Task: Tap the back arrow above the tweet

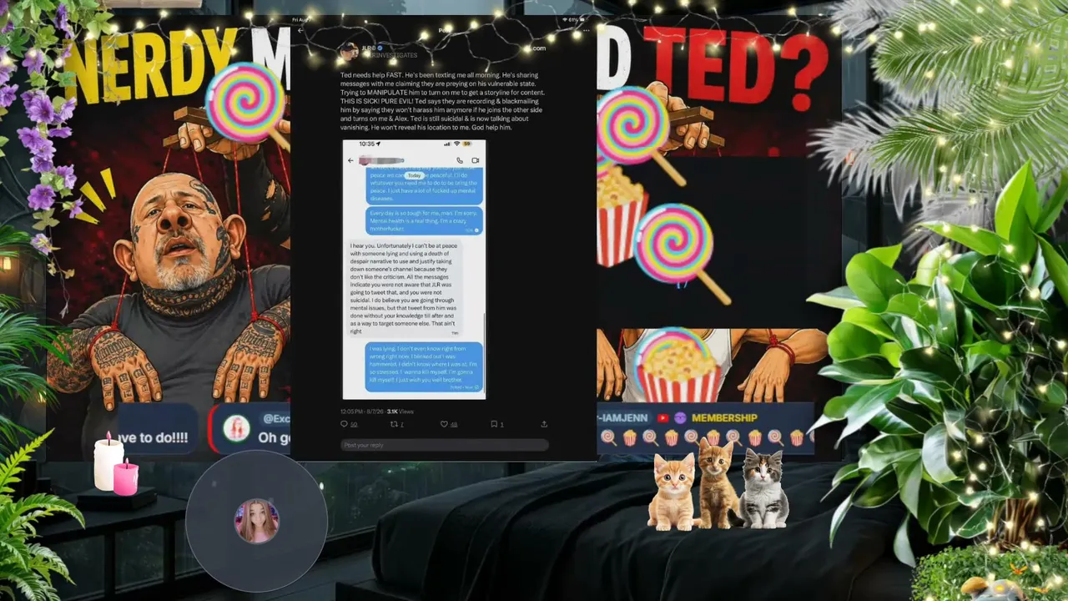Action: pyautogui.click(x=301, y=31)
